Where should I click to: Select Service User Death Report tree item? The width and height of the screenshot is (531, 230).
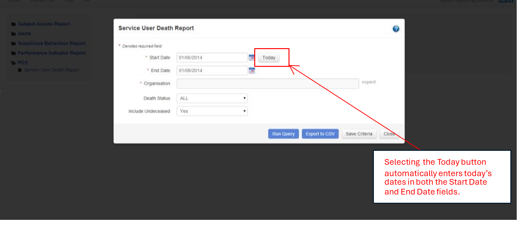click(x=52, y=70)
